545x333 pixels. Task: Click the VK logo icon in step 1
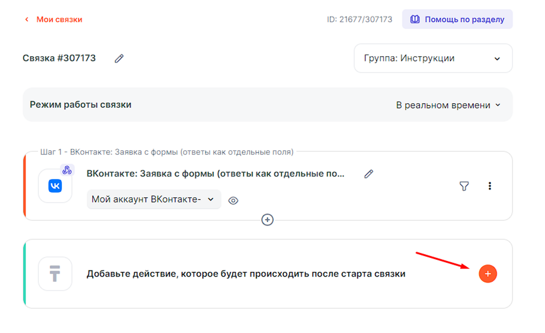55,186
